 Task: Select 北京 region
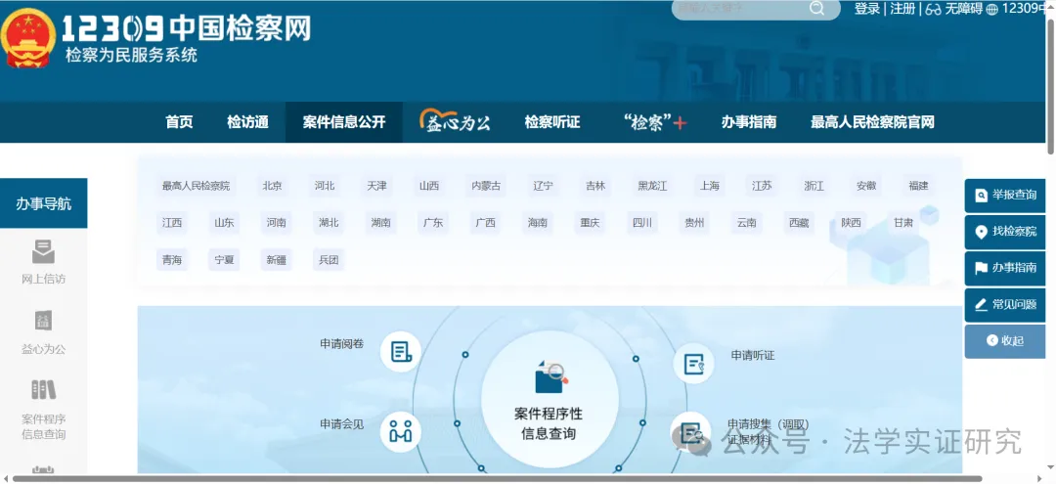point(273,186)
